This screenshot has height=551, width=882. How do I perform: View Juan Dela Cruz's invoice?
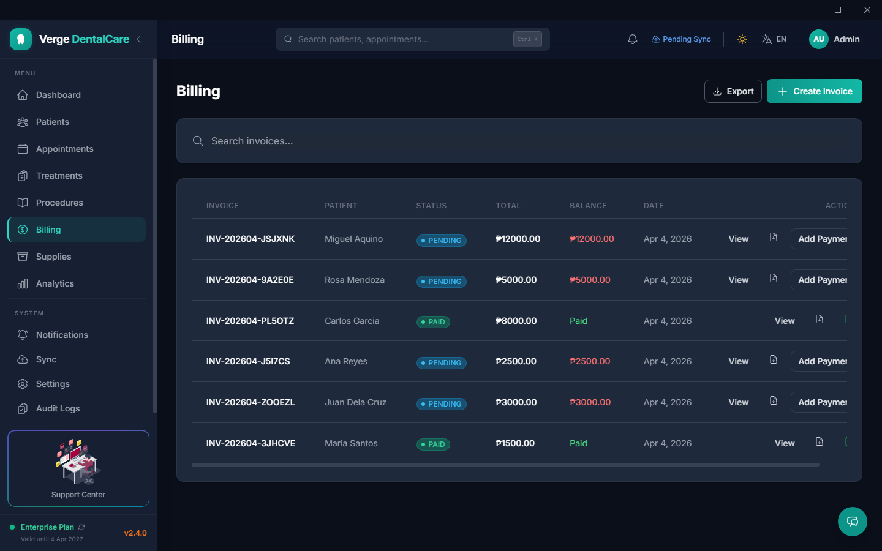[739, 402]
